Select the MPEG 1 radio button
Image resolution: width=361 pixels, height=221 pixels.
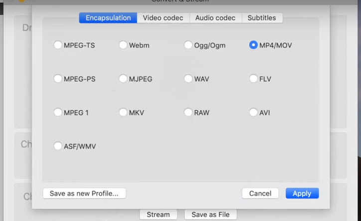pos(58,112)
